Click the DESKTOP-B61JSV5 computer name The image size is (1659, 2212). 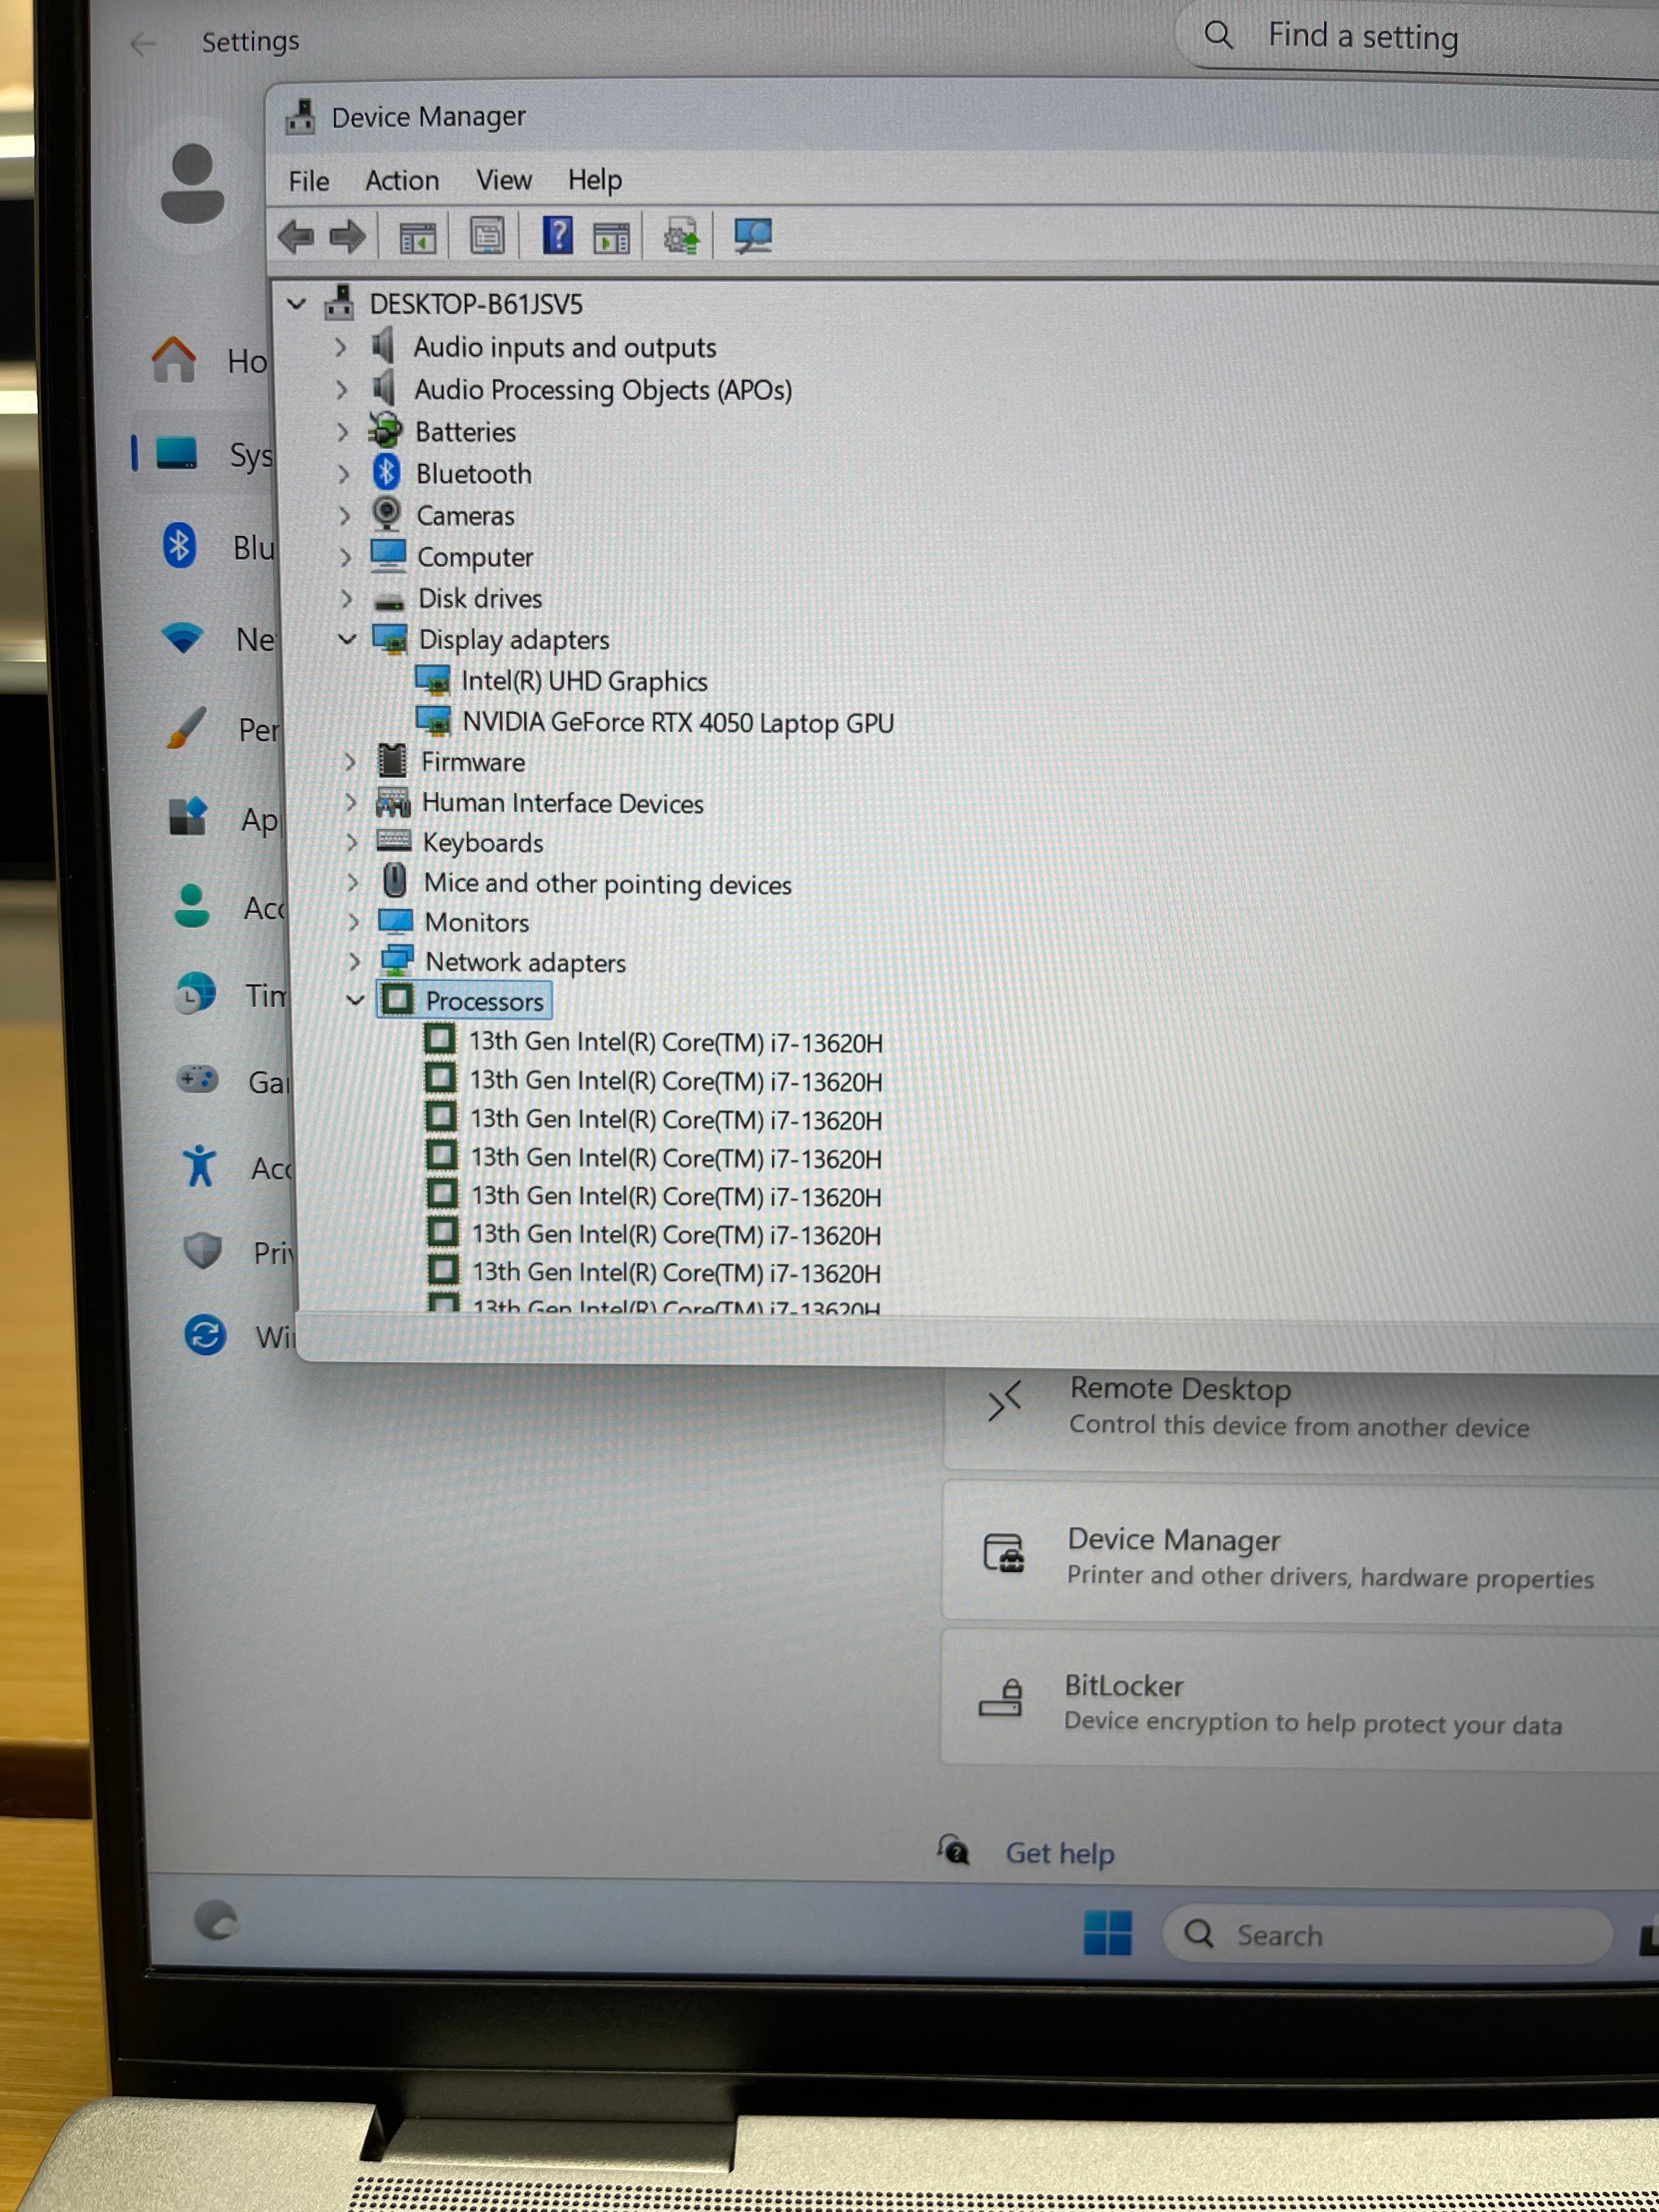[x=476, y=304]
